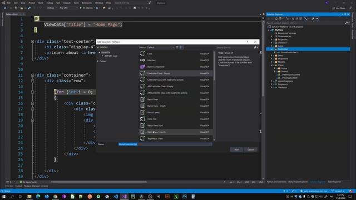356x200 pixels.
Task: Collapse the div container code block
Action: 32,75
